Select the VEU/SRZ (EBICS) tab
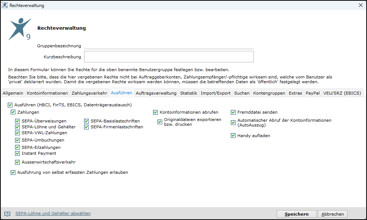 [x=342, y=93]
